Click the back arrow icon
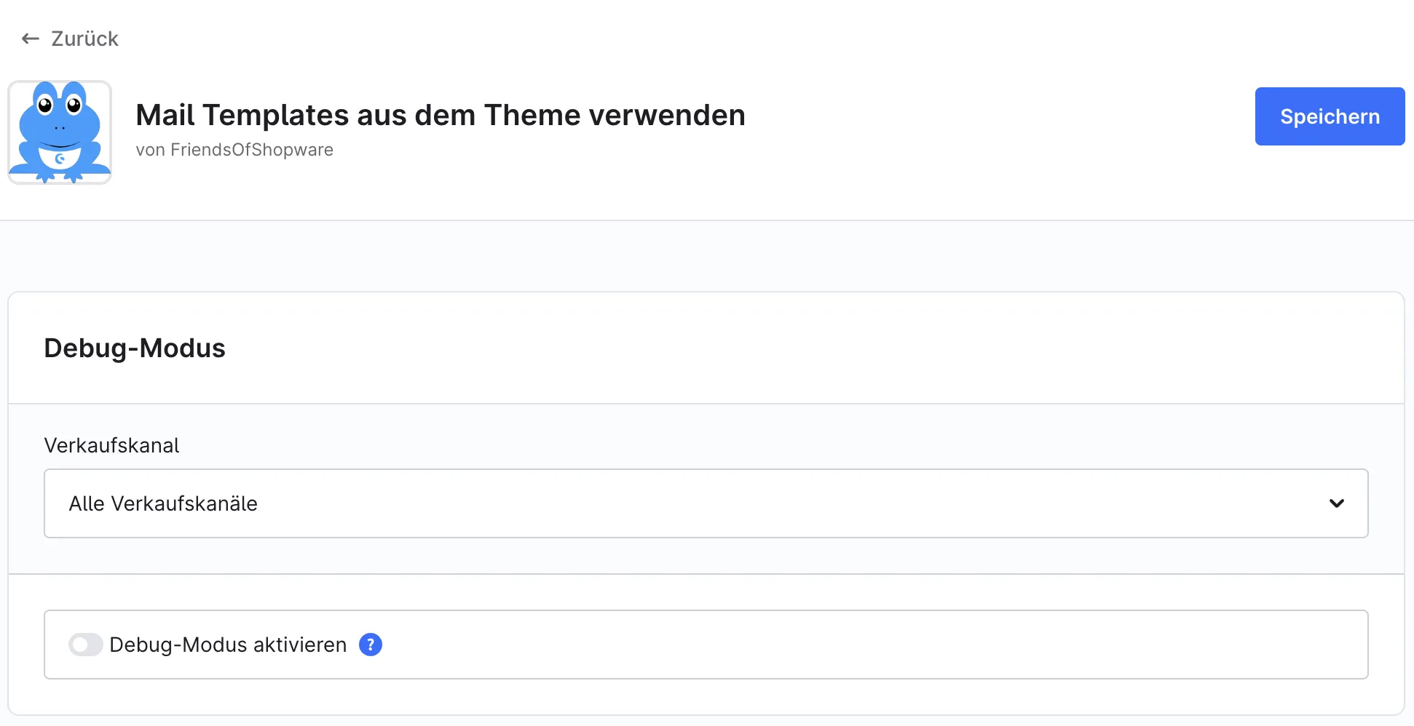The image size is (1414, 726). pyautogui.click(x=30, y=39)
